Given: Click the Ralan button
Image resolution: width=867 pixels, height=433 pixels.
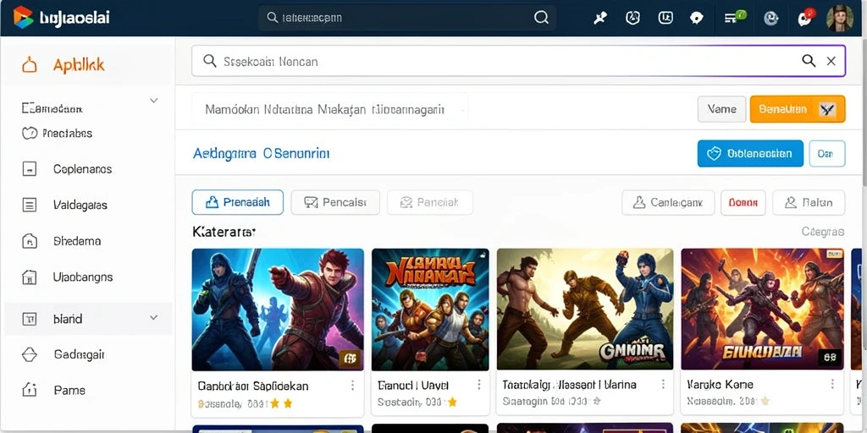Looking at the screenshot, I should click(x=809, y=203).
